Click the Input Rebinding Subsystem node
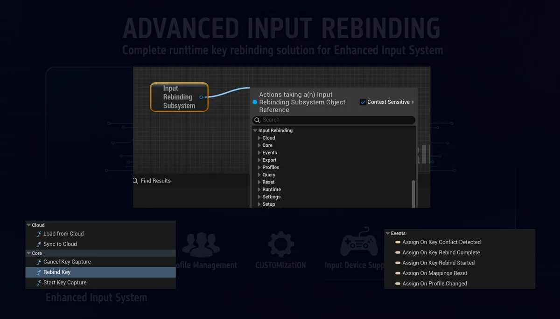 pos(179,97)
